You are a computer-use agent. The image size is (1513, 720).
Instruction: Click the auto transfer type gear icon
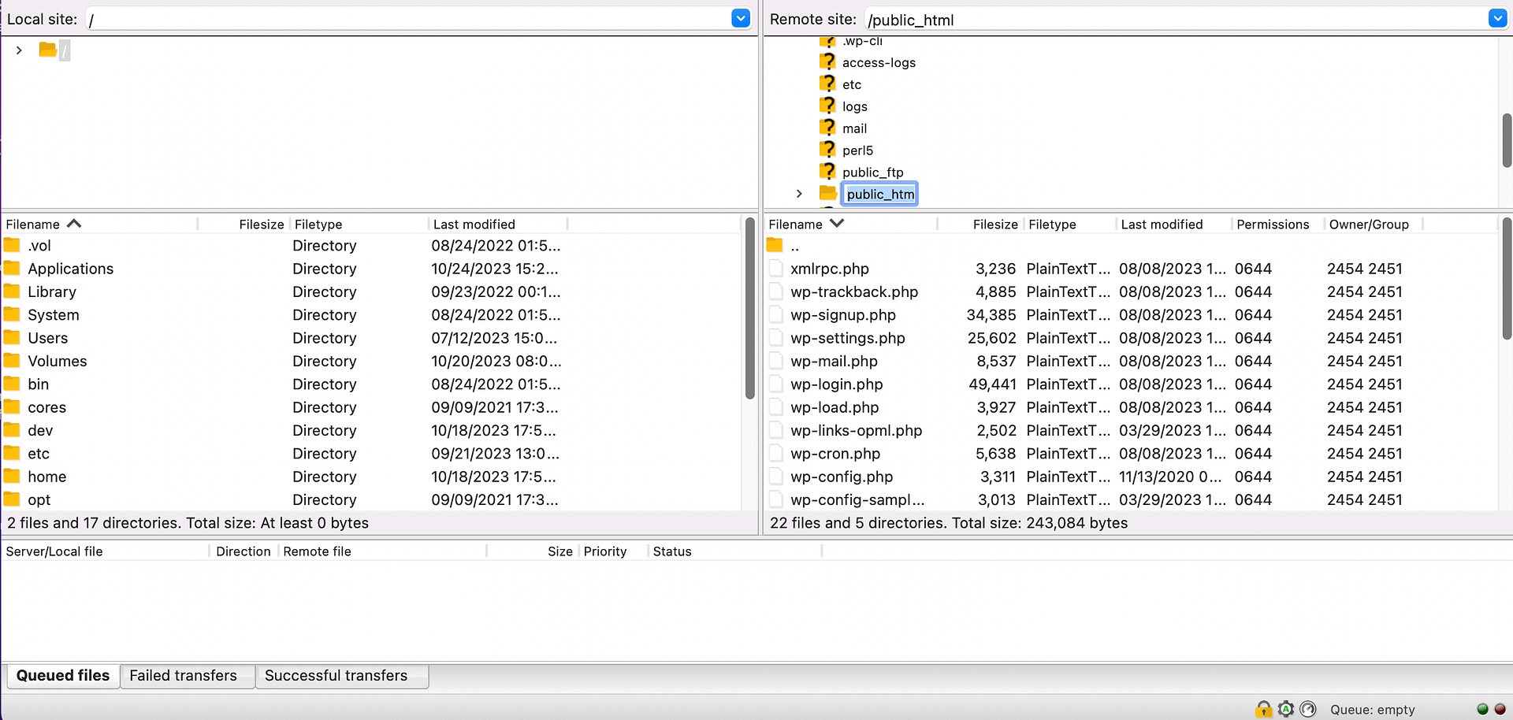tap(1286, 709)
